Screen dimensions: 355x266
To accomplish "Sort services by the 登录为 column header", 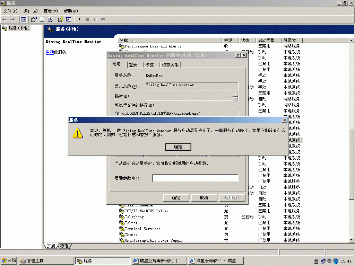I will tap(292, 41).
